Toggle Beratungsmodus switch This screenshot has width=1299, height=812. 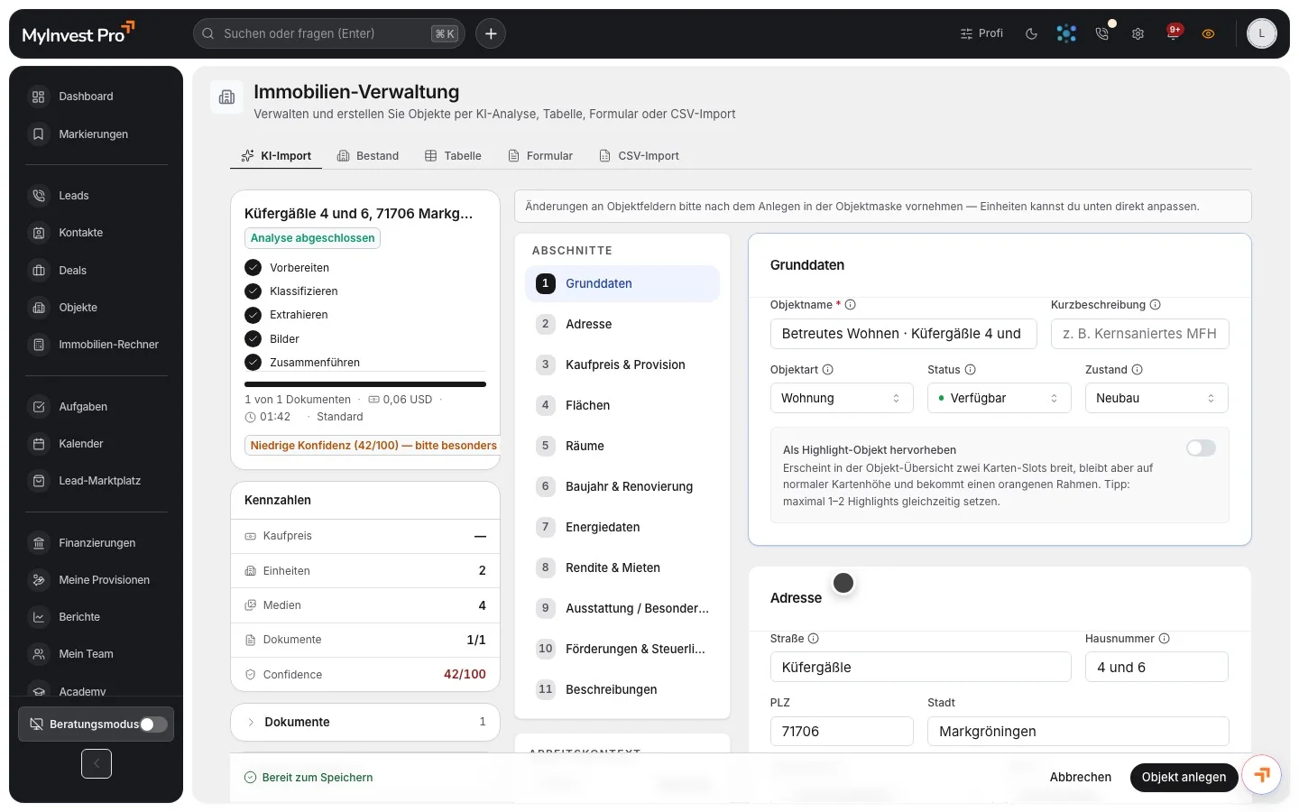click(x=154, y=724)
